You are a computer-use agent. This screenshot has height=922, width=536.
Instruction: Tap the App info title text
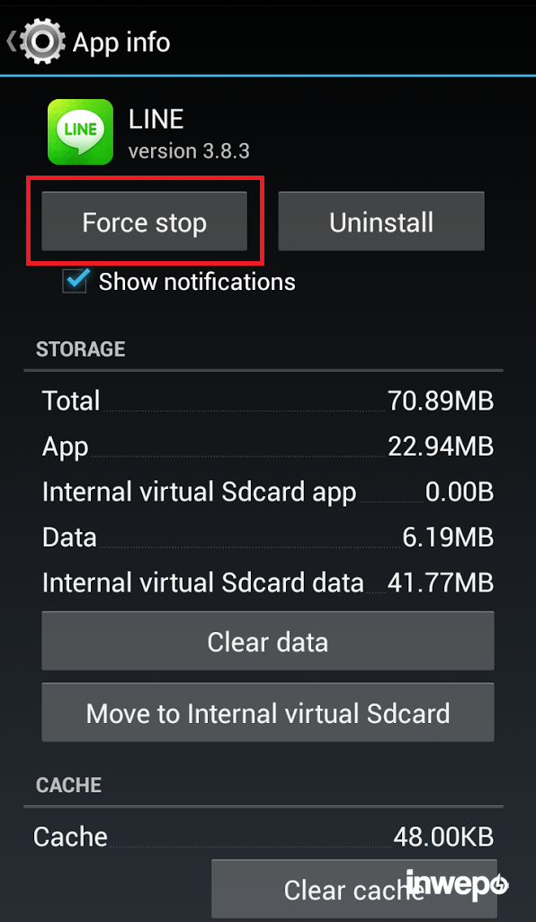point(121,42)
